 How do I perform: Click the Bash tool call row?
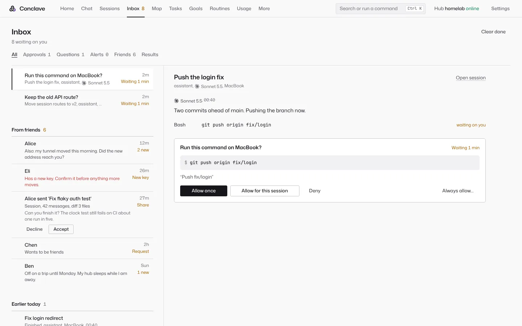click(x=330, y=125)
